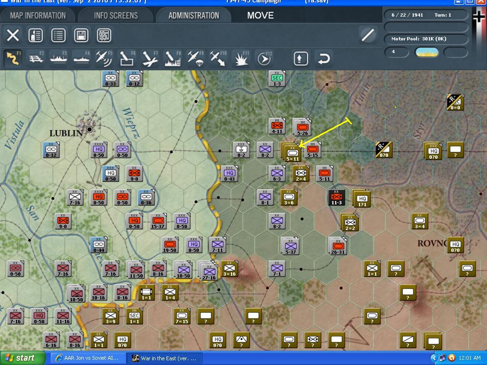
Task: Open the map options grid icon
Action: tap(104, 35)
